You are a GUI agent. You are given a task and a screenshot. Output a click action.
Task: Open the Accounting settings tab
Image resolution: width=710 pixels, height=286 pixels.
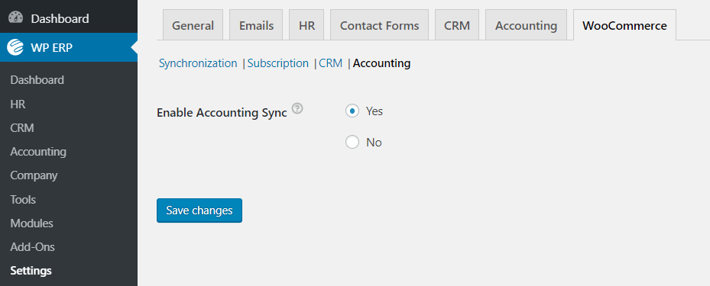click(x=526, y=25)
